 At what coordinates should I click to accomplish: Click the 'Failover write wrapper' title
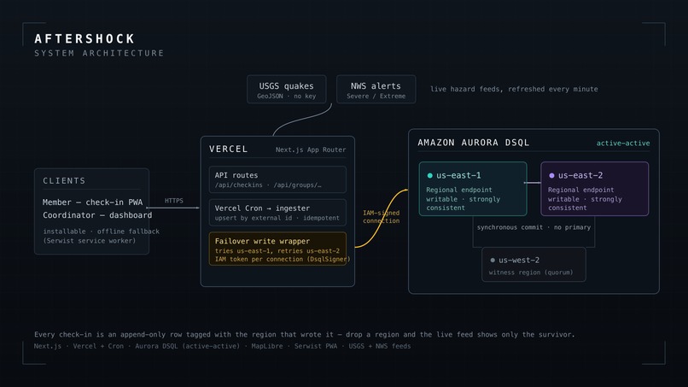pos(262,241)
